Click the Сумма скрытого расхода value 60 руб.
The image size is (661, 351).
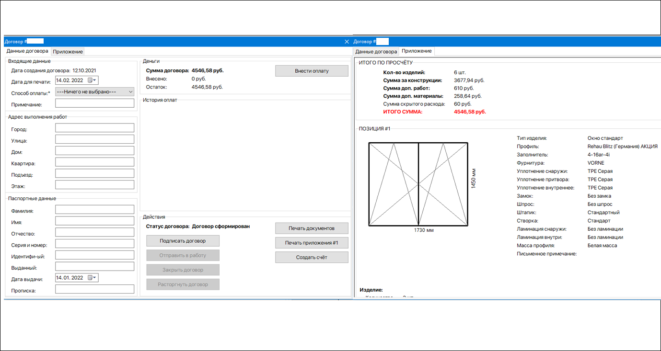[x=463, y=103]
